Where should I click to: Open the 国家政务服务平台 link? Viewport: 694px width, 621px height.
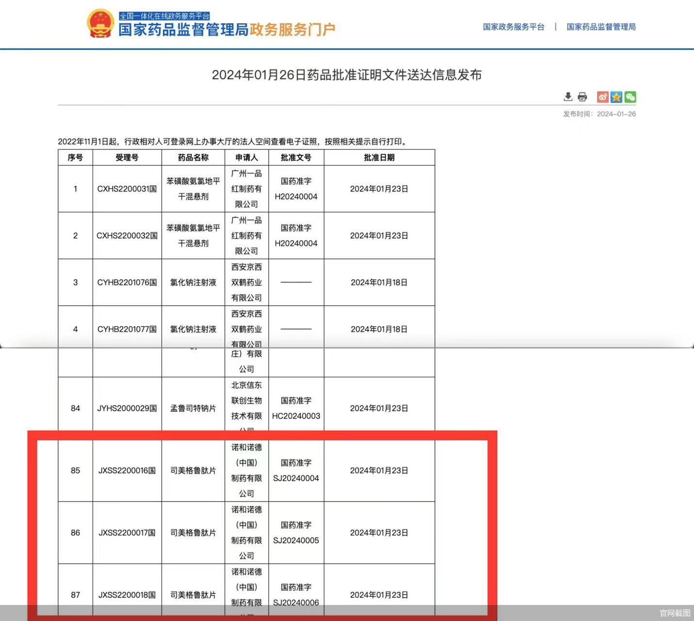[x=513, y=27]
